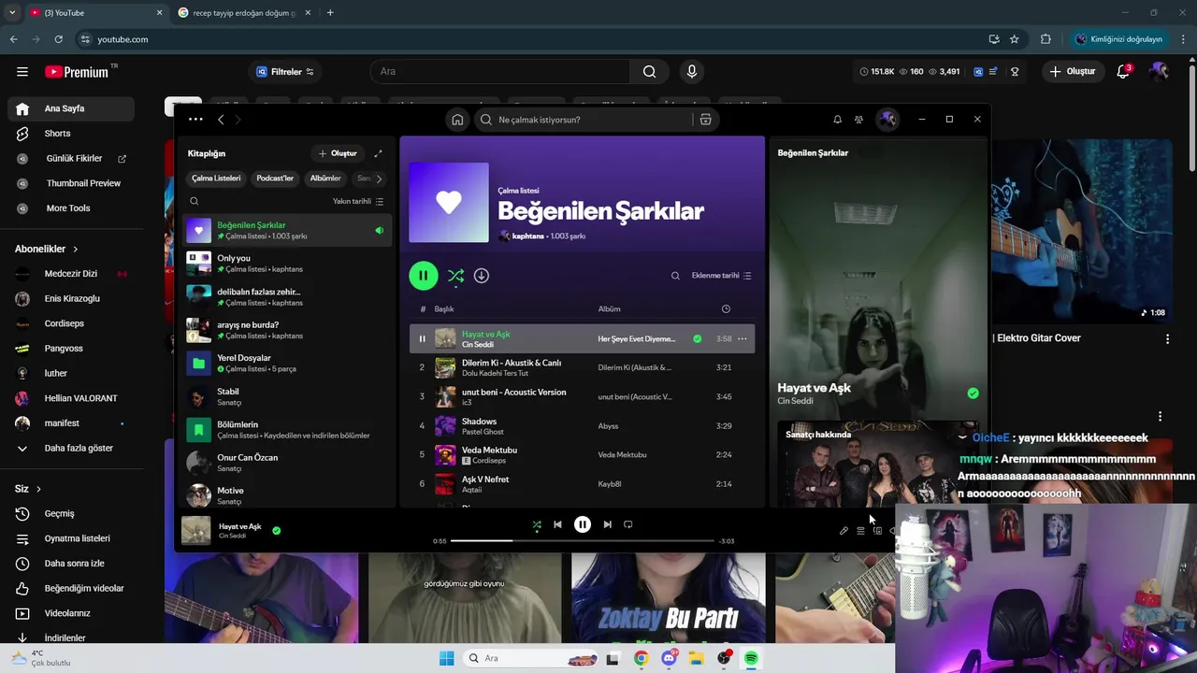Skip to next track
The width and height of the screenshot is (1197, 673).
coord(608,524)
